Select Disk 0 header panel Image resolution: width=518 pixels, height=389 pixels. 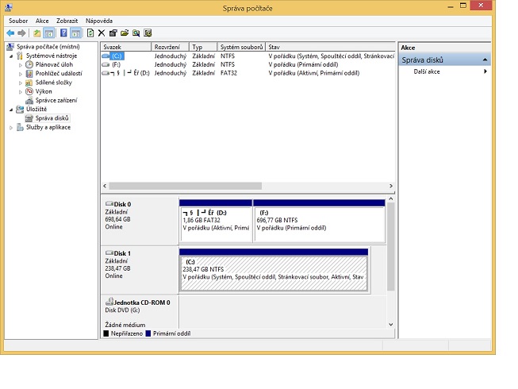(x=140, y=221)
